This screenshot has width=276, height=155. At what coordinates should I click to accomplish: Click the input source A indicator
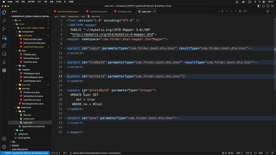pos(250,2)
